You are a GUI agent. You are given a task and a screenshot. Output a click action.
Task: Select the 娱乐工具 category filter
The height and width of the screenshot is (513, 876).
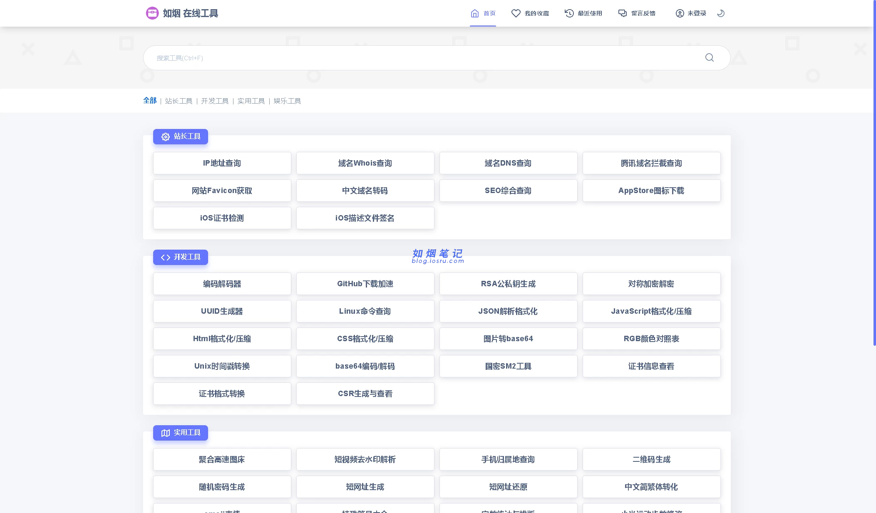[x=287, y=101]
